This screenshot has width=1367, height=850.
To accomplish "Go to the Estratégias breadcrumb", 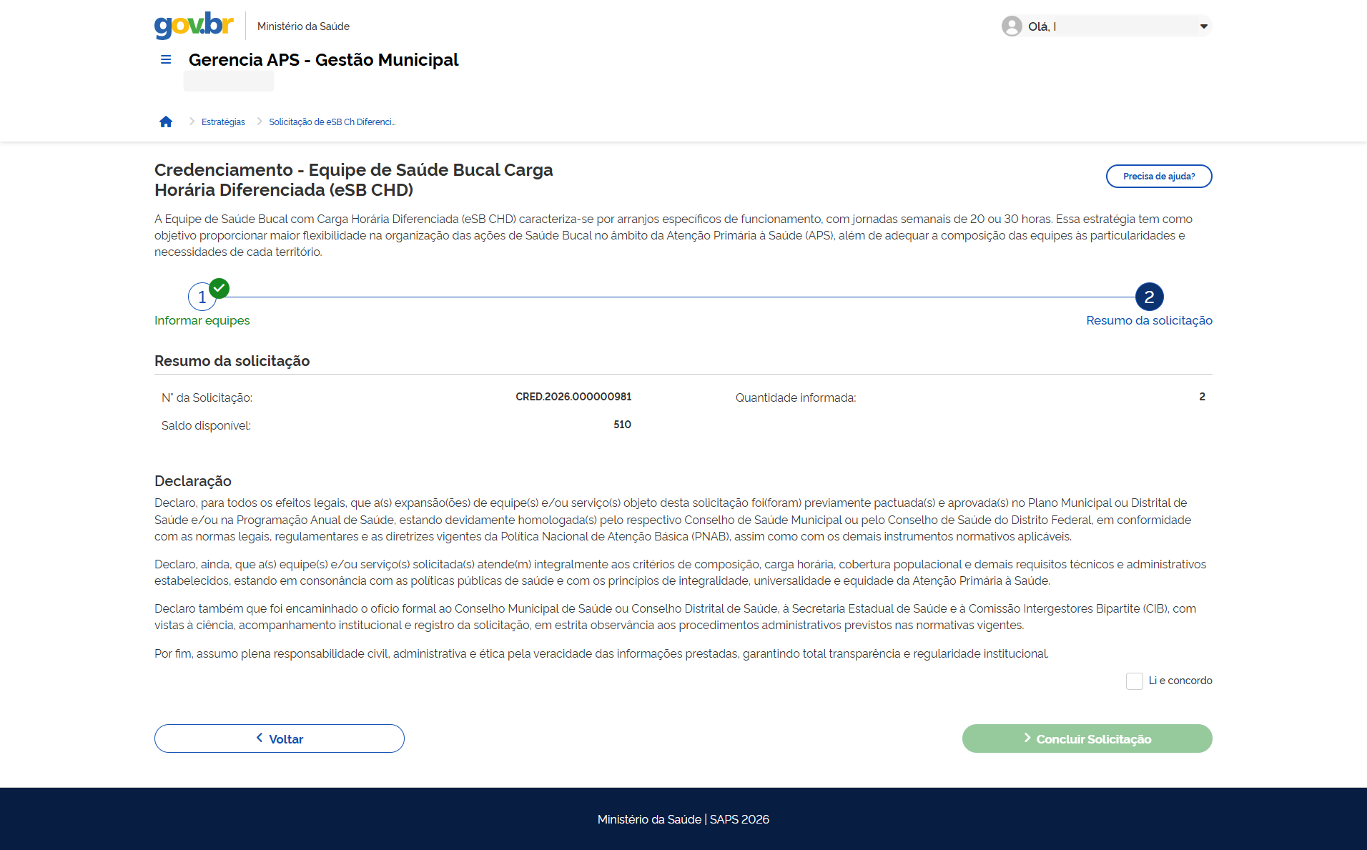I will click(223, 122).
